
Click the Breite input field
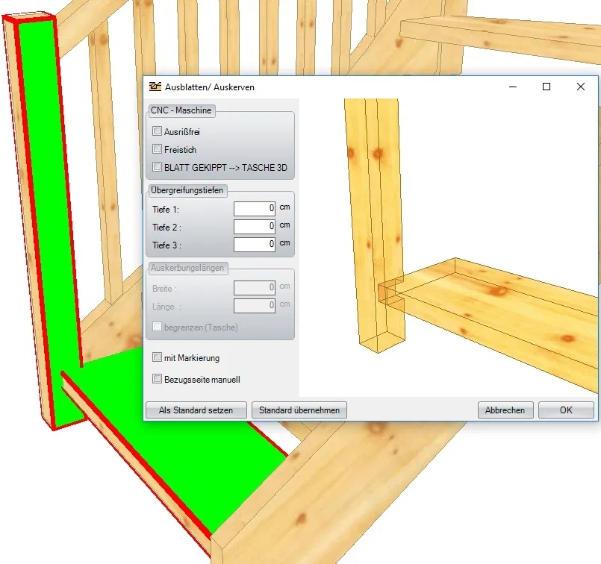click(255, 286)
